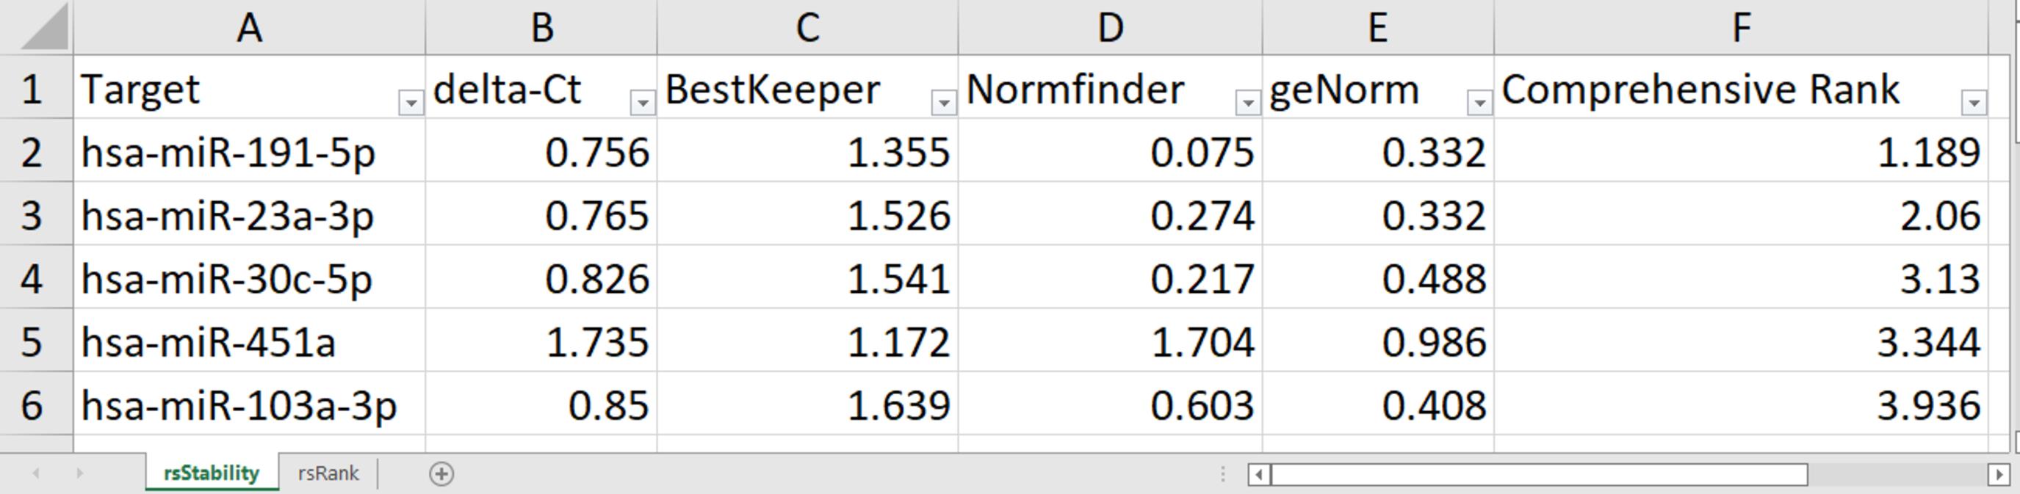This screenshot has height=494, width=2020.
Task: Select Comprehensive Rank value 1.189
Action: [1741, 150]
